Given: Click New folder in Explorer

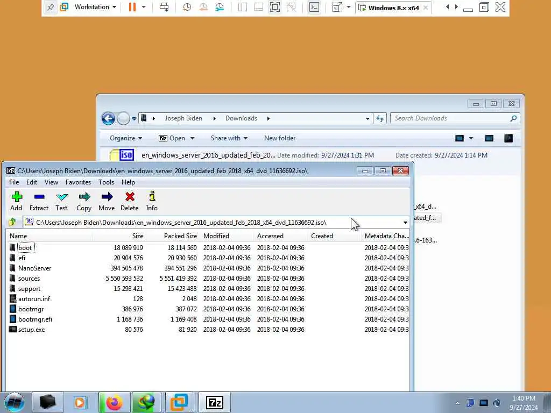Looking at the screenshot, I should point(280,138).
